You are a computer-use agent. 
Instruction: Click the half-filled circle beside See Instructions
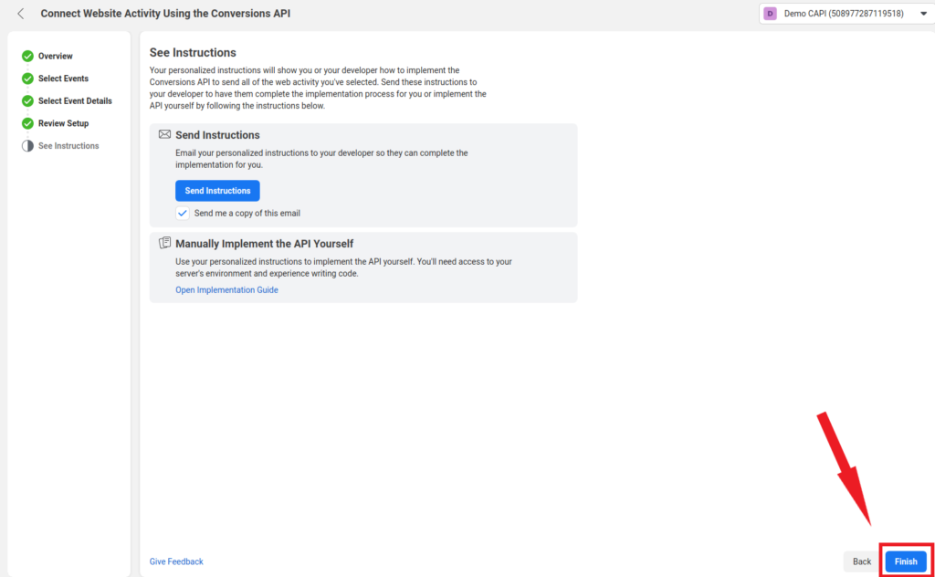coord(27,146)
